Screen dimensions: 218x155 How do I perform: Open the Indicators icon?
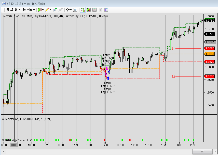(94, 10)
